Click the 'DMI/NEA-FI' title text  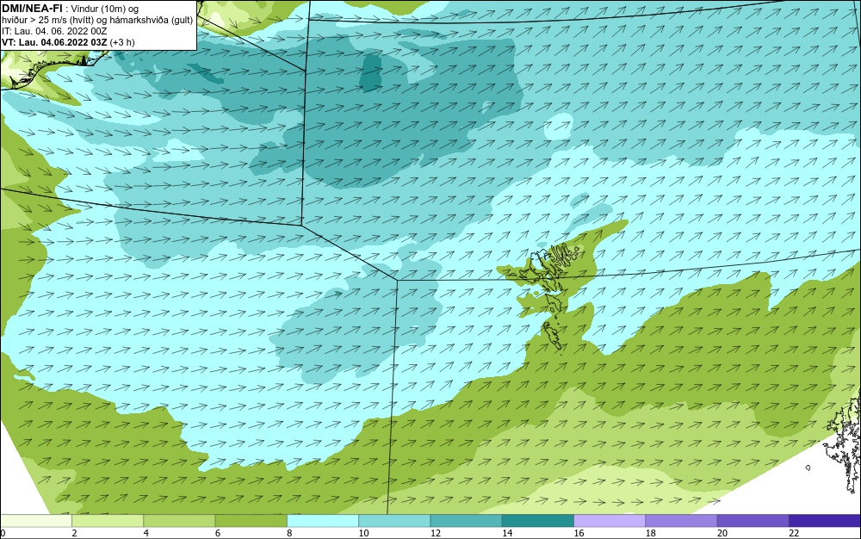click(32, 7)
